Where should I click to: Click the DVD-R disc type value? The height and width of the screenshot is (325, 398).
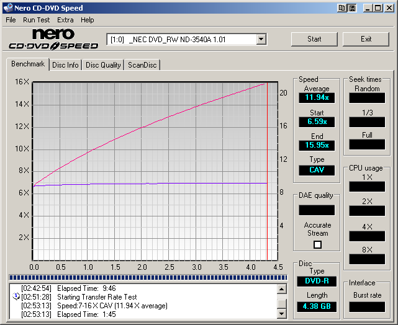tap(317, 281)
